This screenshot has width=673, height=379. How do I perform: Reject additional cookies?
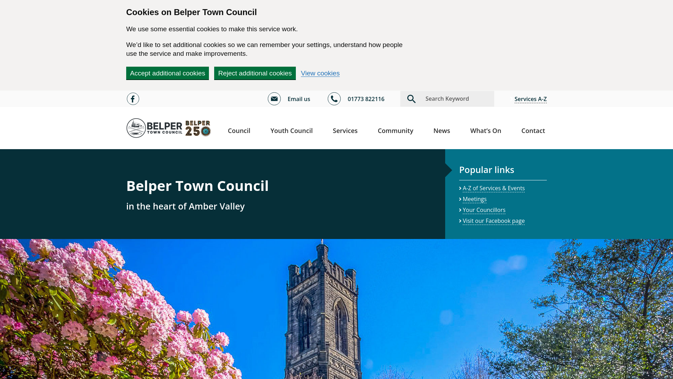click(x=255, y=73)
